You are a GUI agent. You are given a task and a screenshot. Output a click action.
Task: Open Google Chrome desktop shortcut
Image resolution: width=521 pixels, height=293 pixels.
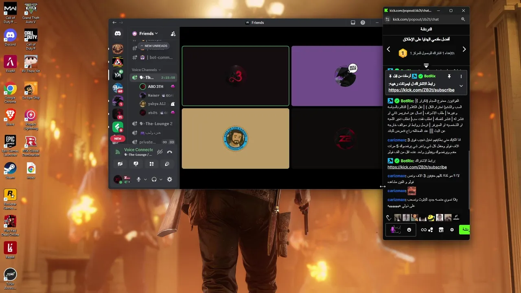10,93
